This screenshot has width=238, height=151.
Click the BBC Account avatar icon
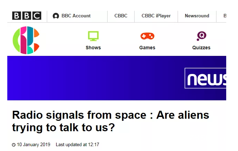[x=56, y=16]
